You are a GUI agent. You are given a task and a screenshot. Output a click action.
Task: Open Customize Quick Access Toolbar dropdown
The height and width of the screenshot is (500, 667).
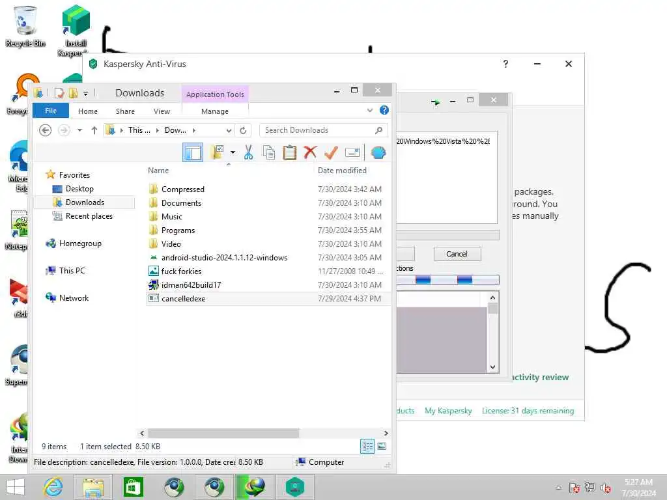click(85, 93)
